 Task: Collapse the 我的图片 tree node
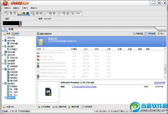coord(3,46)
